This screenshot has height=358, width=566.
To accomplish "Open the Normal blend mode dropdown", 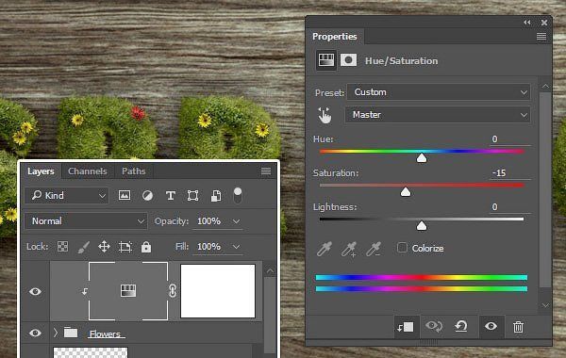I will coord(86,221).
